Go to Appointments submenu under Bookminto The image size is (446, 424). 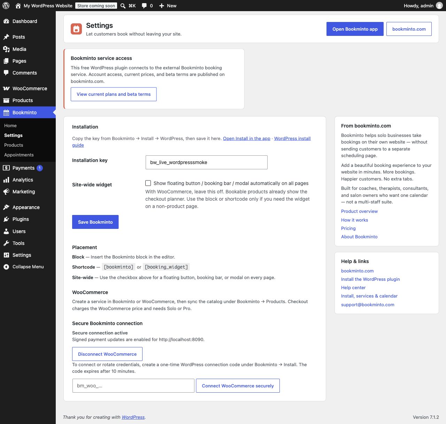19,155
